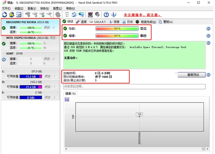The width and height of the screenshot is (215, 154).
Task: Click help icon beside 性能 bar
Action: [208, 29]
